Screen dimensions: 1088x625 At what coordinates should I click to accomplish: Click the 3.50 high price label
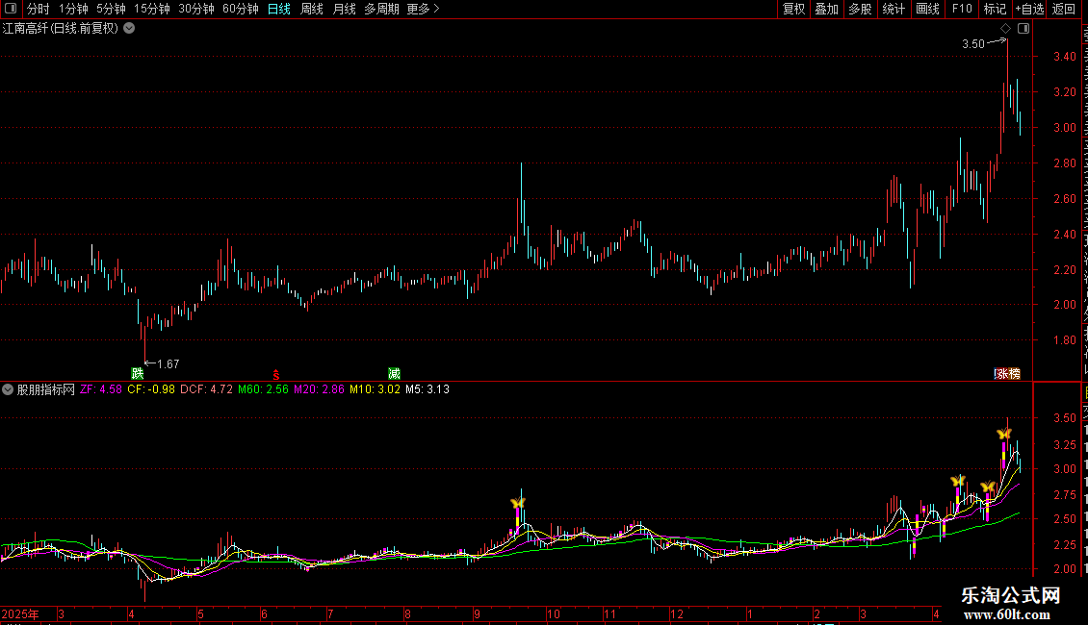pyautogui.click(x=972, y=43)
